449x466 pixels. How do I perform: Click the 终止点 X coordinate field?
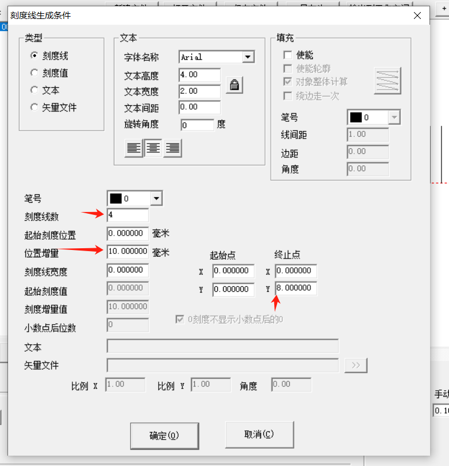point(296,271)
